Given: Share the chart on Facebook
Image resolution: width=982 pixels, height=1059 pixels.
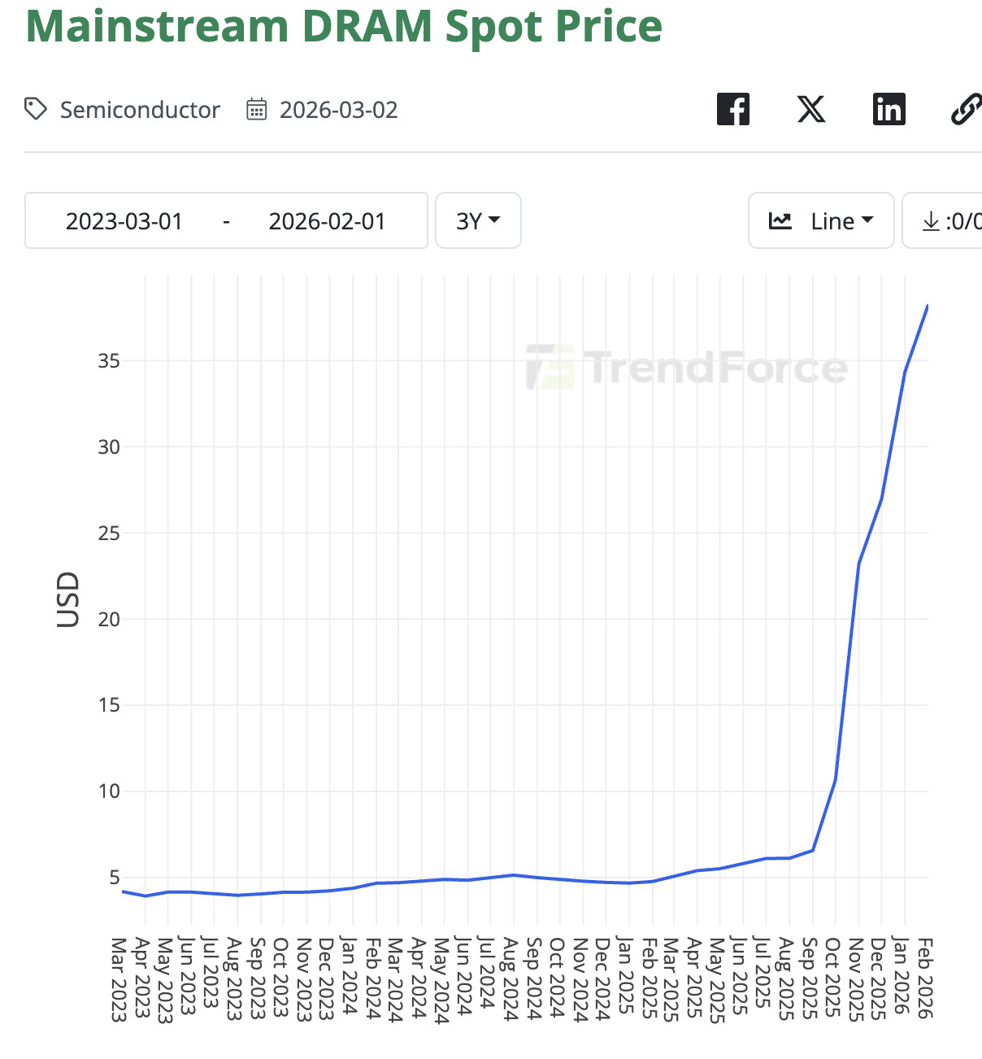Looking at the screenshot, I should [x=732, y=109].
